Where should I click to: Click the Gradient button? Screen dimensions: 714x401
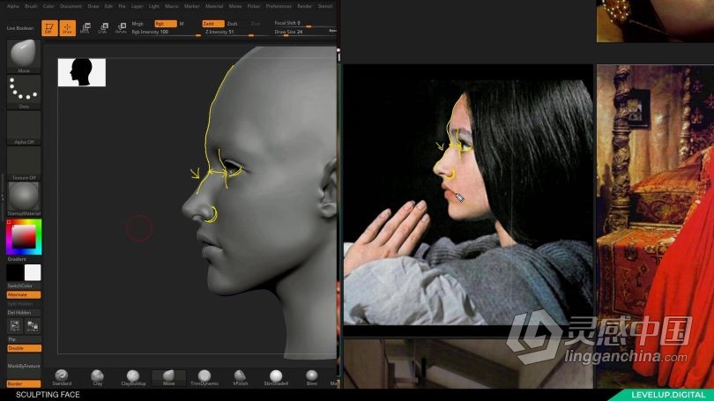(24, 259)
